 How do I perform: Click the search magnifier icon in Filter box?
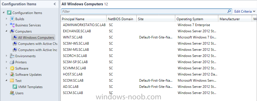coord(229,11)
